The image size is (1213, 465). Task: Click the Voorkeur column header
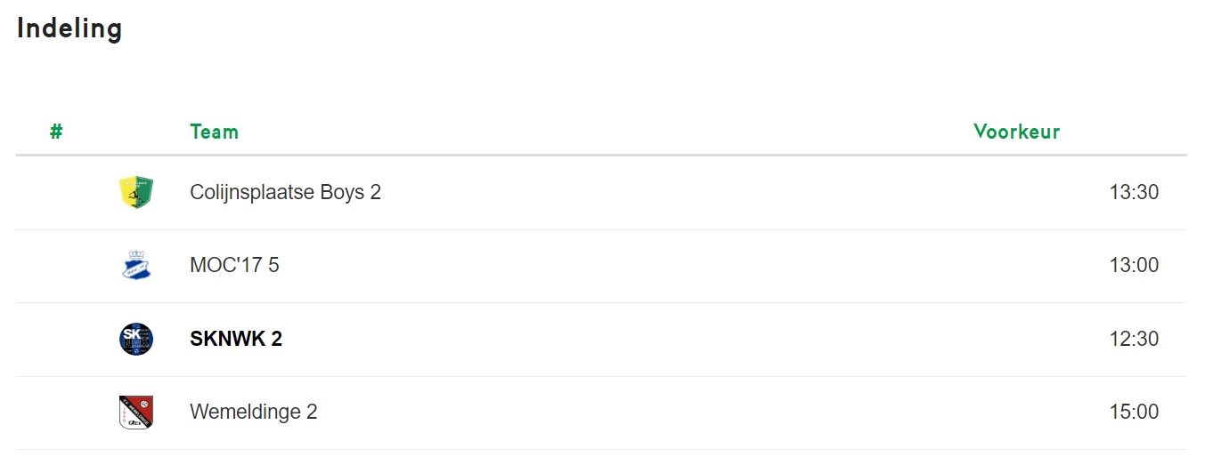[x=1017, y=132]
